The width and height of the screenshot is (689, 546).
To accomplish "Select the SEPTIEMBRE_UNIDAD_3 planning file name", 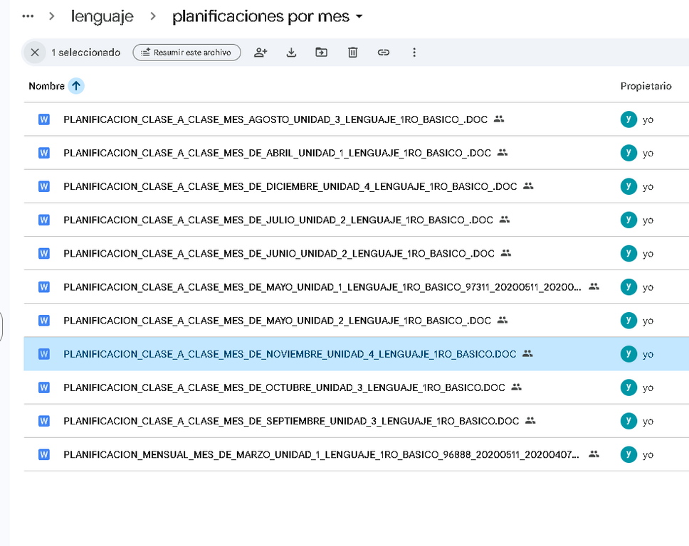I will pyautogui.click(x=291, y=421).
